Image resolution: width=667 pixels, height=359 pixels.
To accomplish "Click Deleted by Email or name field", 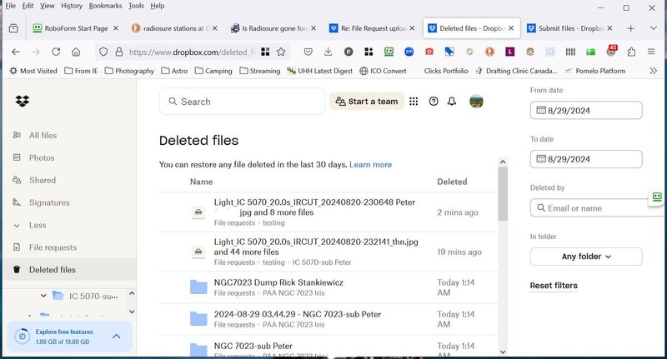I will click(x=595, y=207).
